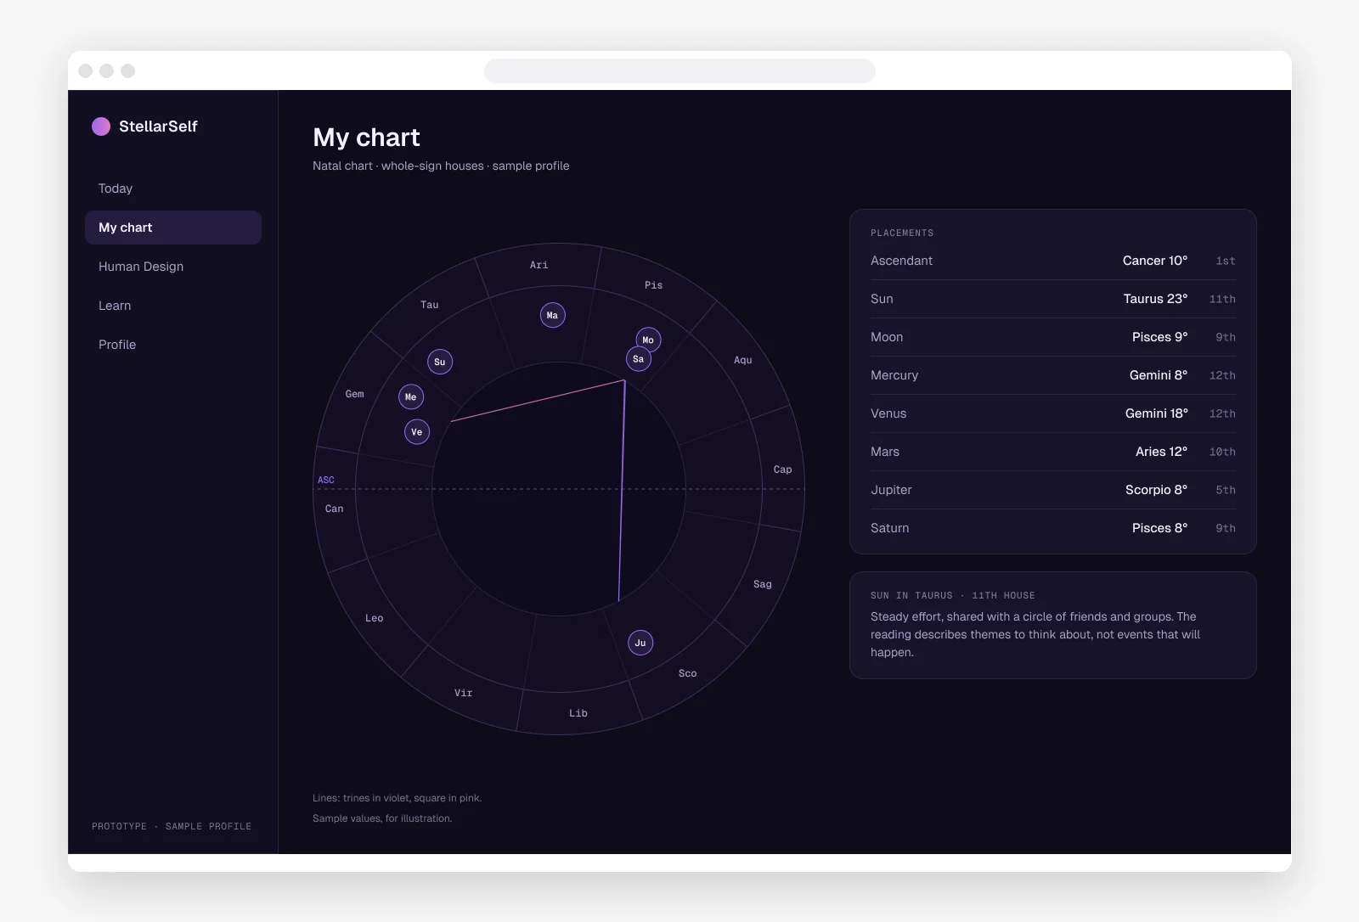Click the PLACEMENTS panel heading
The width and height of the screenshot is (1359, 922).
902,233
